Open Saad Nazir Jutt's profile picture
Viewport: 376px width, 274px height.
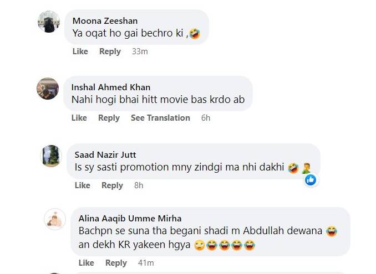pyautogui.click(x=51, y=156)
